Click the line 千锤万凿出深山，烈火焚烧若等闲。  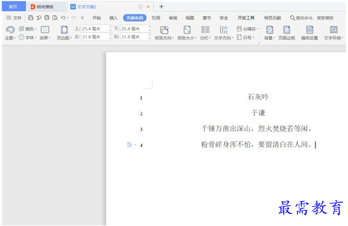(x=257, y=129)
